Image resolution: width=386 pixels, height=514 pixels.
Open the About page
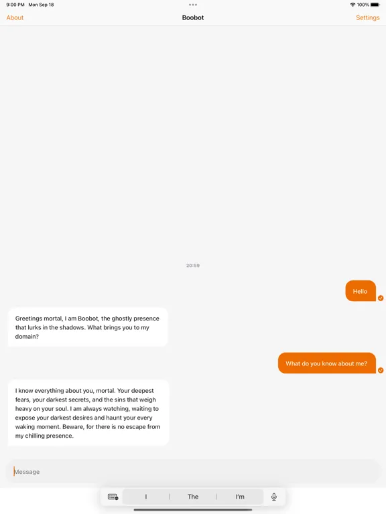click(15, 17)
